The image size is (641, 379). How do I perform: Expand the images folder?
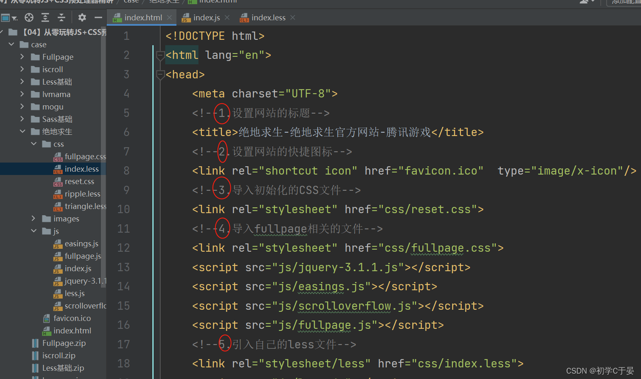pyautogui.click(x=34, y=219)
